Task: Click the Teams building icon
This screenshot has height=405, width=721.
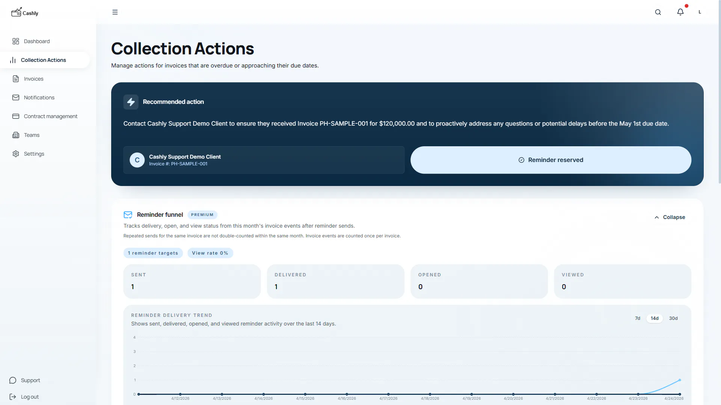Action: [x=16, y=135]
